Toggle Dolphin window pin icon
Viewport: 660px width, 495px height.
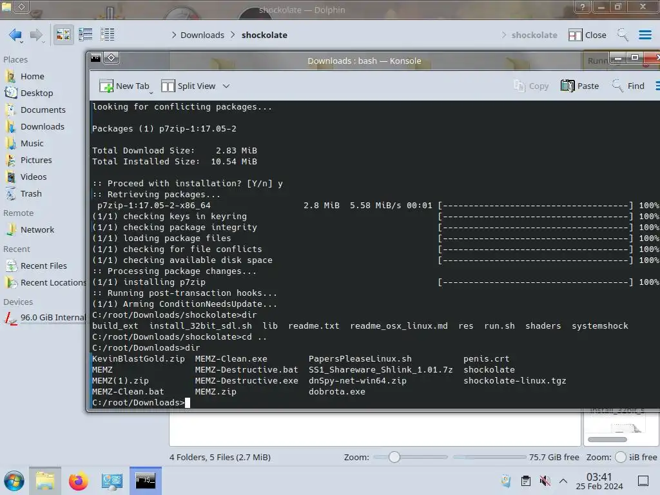pos(21,6)
